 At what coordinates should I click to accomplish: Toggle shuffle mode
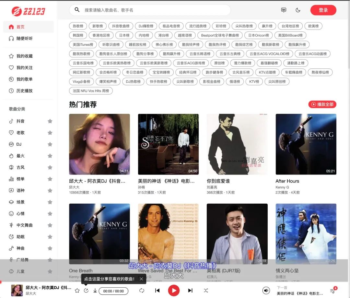click(206, 291)
